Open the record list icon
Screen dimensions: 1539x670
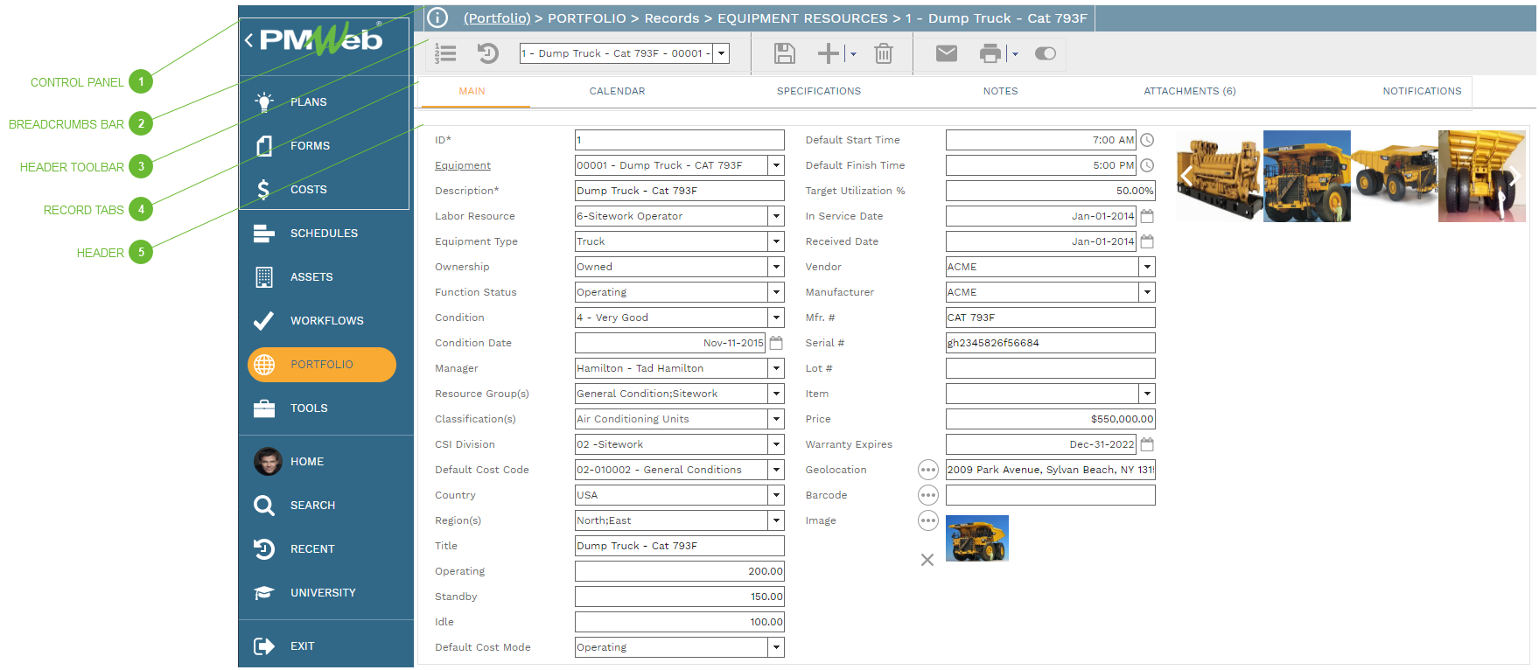[x=445, y=54]
